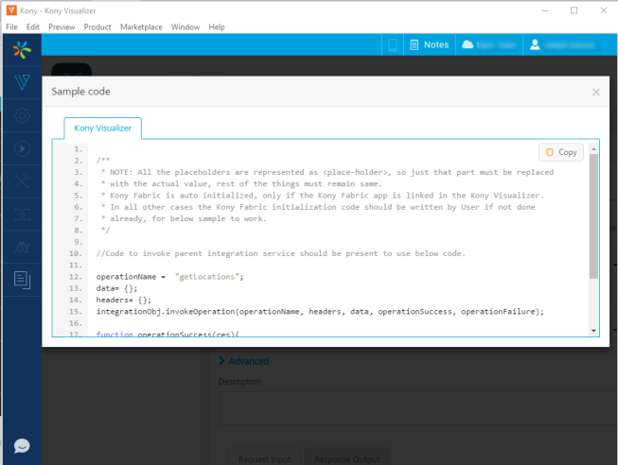Viewport: 618px width, 465px height.
Task: Open the File menu
Action: coord(11,26)
